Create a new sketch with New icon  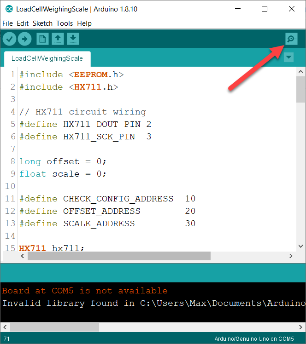click(42, 39)
